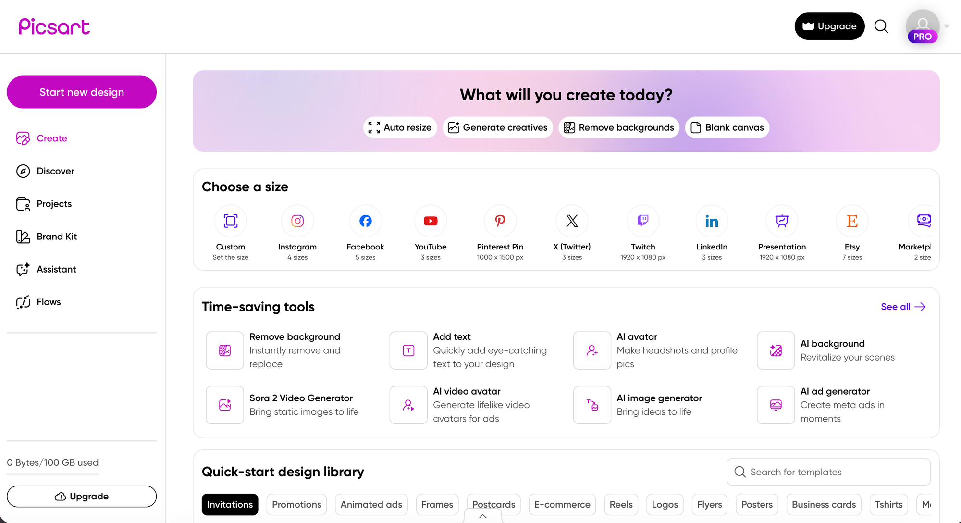Launch the AI avatar tool icon
The image size is (961, 523).
(x=592, y=350)
